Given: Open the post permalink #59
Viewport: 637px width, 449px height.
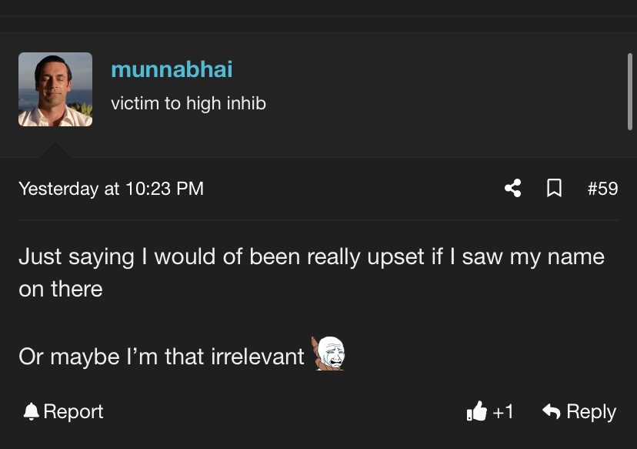Looking at the screenshot, I should point(602,189).
